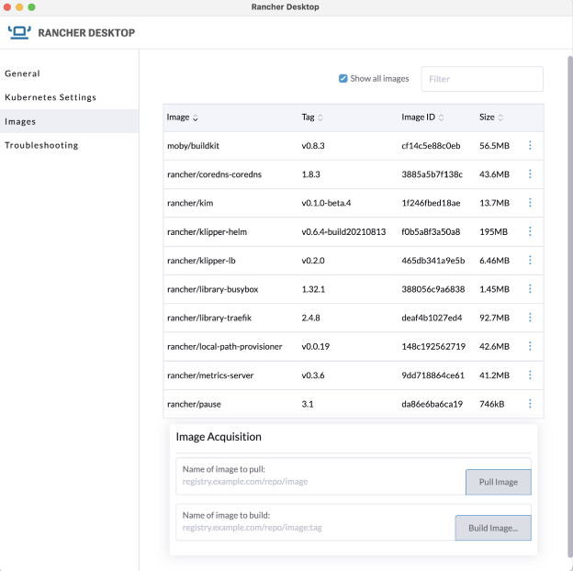This screenshot has width=573, height=571.
Task: Click the green macOS zoom window button
Action: pyautogui.click(x=32, y=7)
